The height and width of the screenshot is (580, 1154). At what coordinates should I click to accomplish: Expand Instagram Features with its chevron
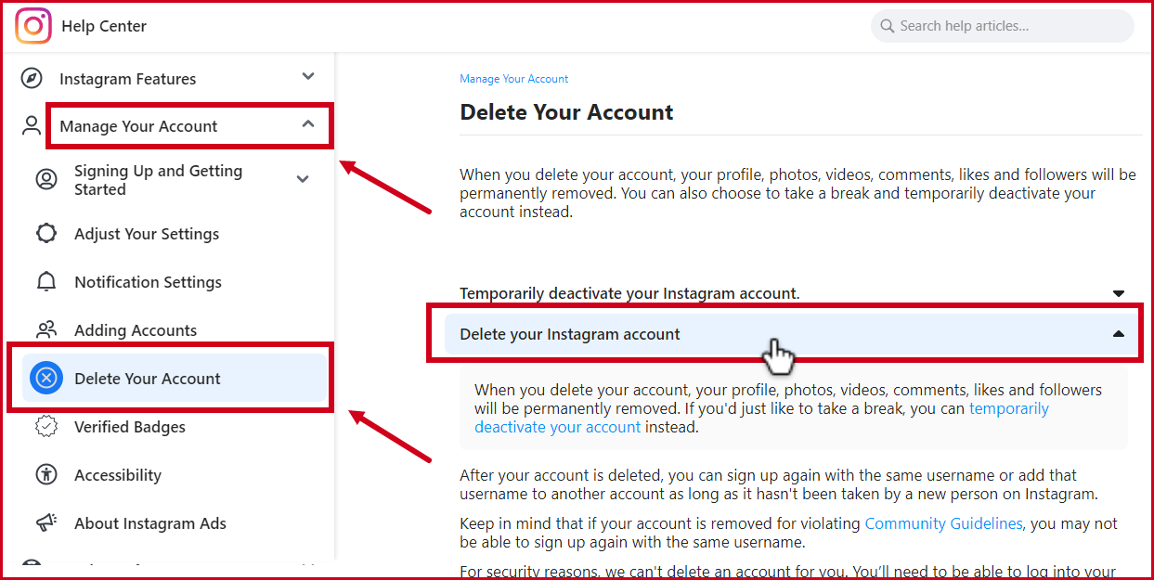pos(308,77)
